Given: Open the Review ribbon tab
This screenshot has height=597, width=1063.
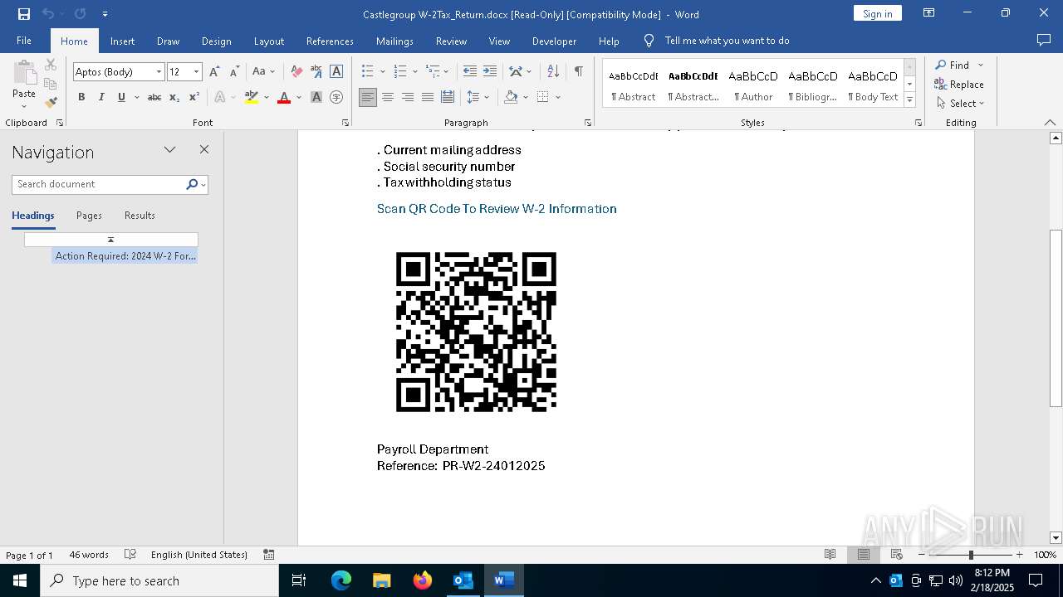Looking at the screenshot, I should [x=451, y=41].
